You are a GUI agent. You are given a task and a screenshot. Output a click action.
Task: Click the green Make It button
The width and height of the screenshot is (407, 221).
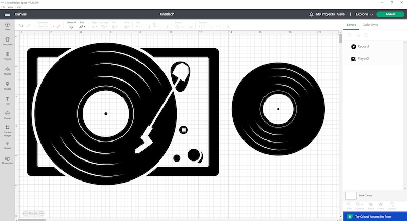[390, 14]
